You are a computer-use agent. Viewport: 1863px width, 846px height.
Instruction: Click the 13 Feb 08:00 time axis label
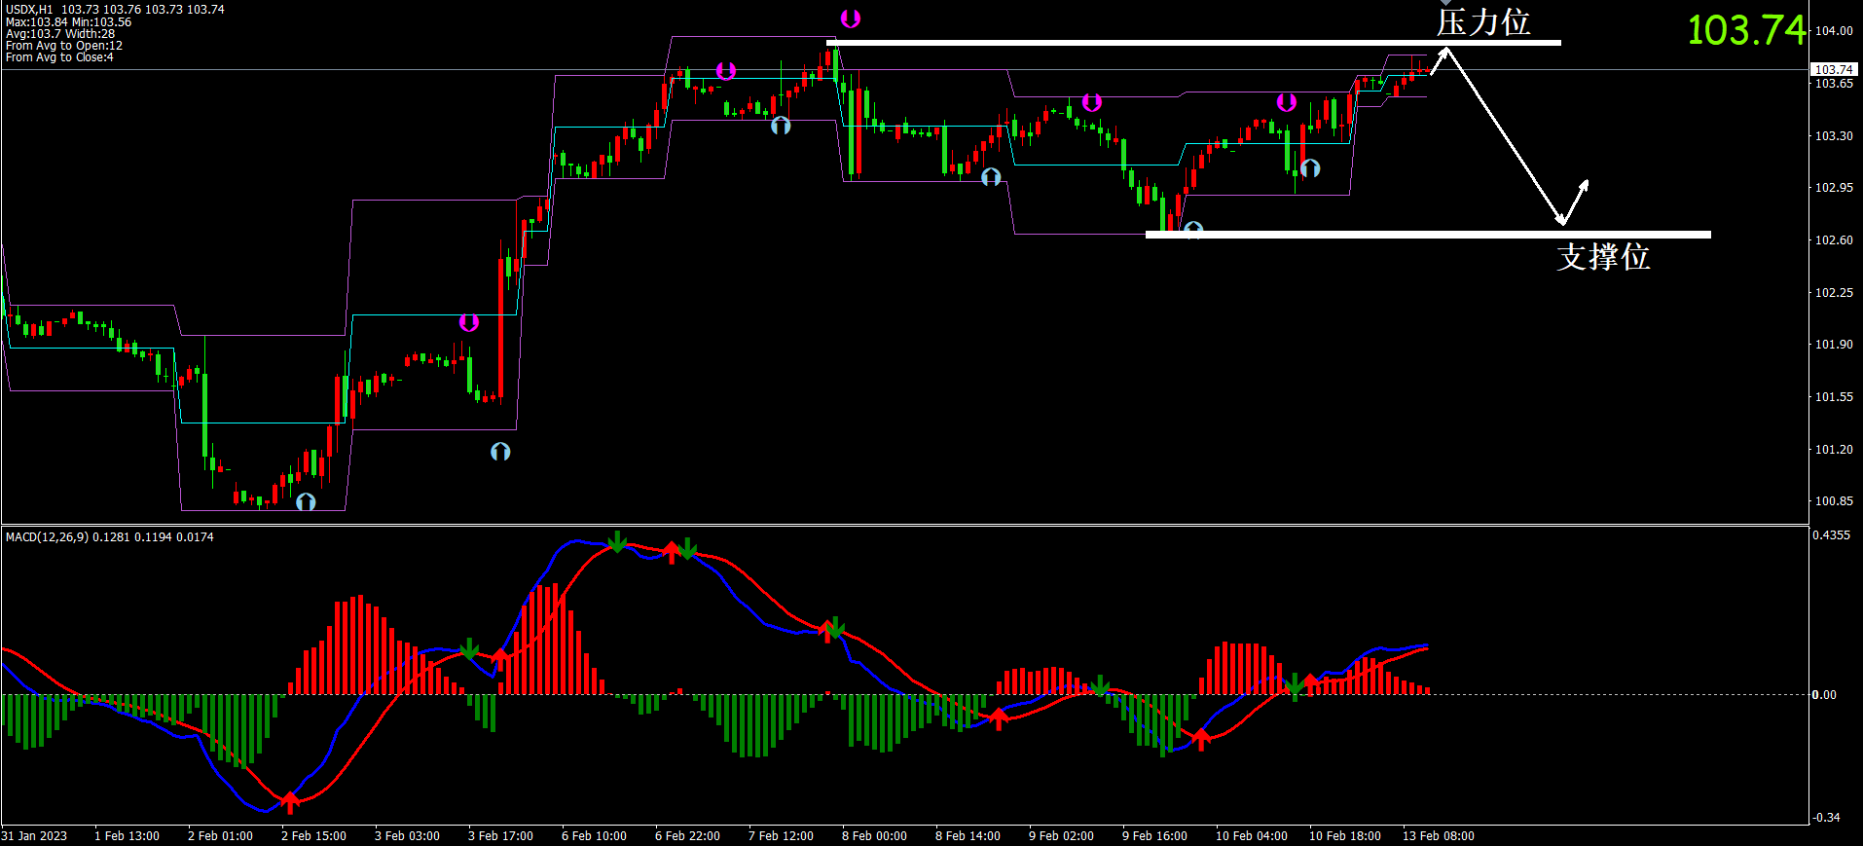pyautogui.click(x=1438, y=836)
